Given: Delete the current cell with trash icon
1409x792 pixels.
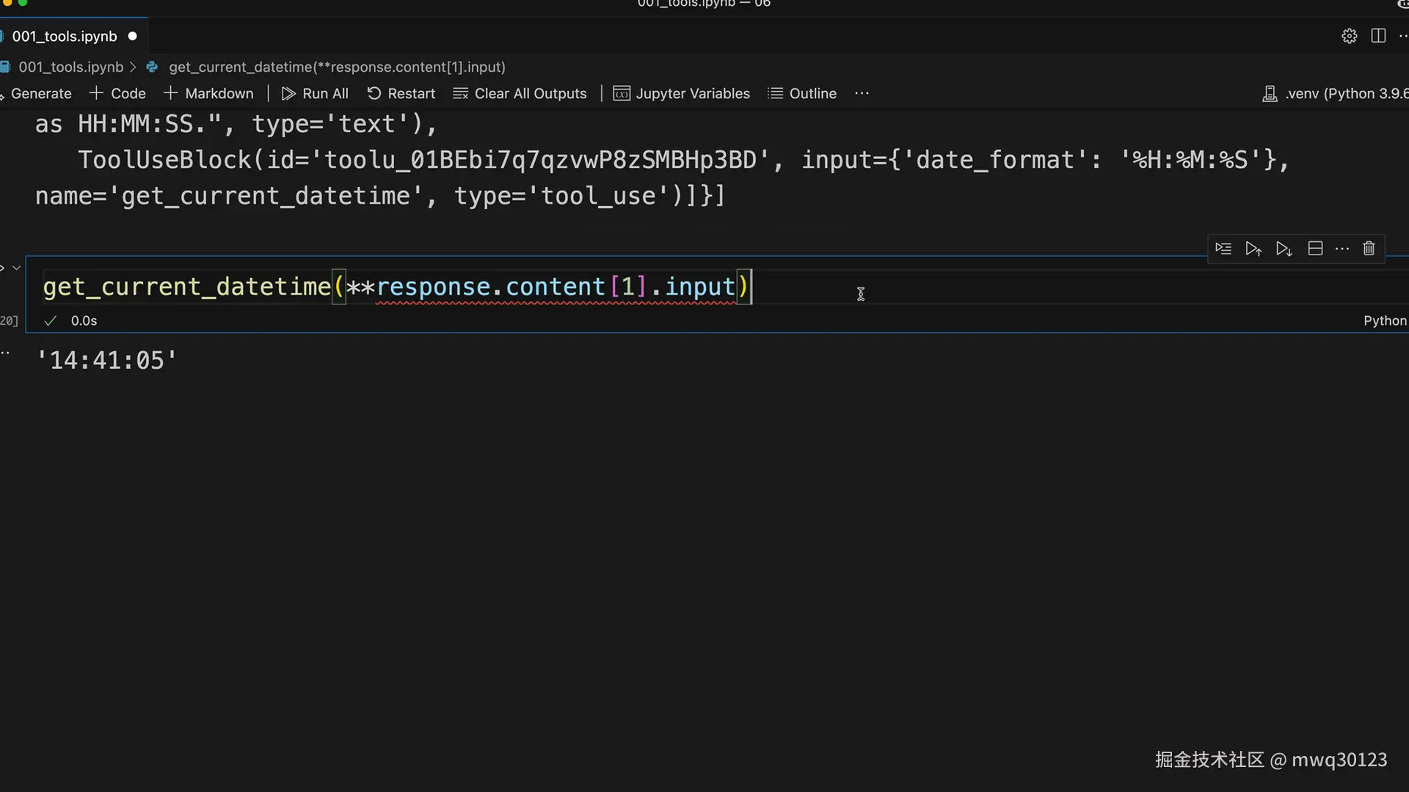Looking at the screenshot, I should click(1369, 249).
